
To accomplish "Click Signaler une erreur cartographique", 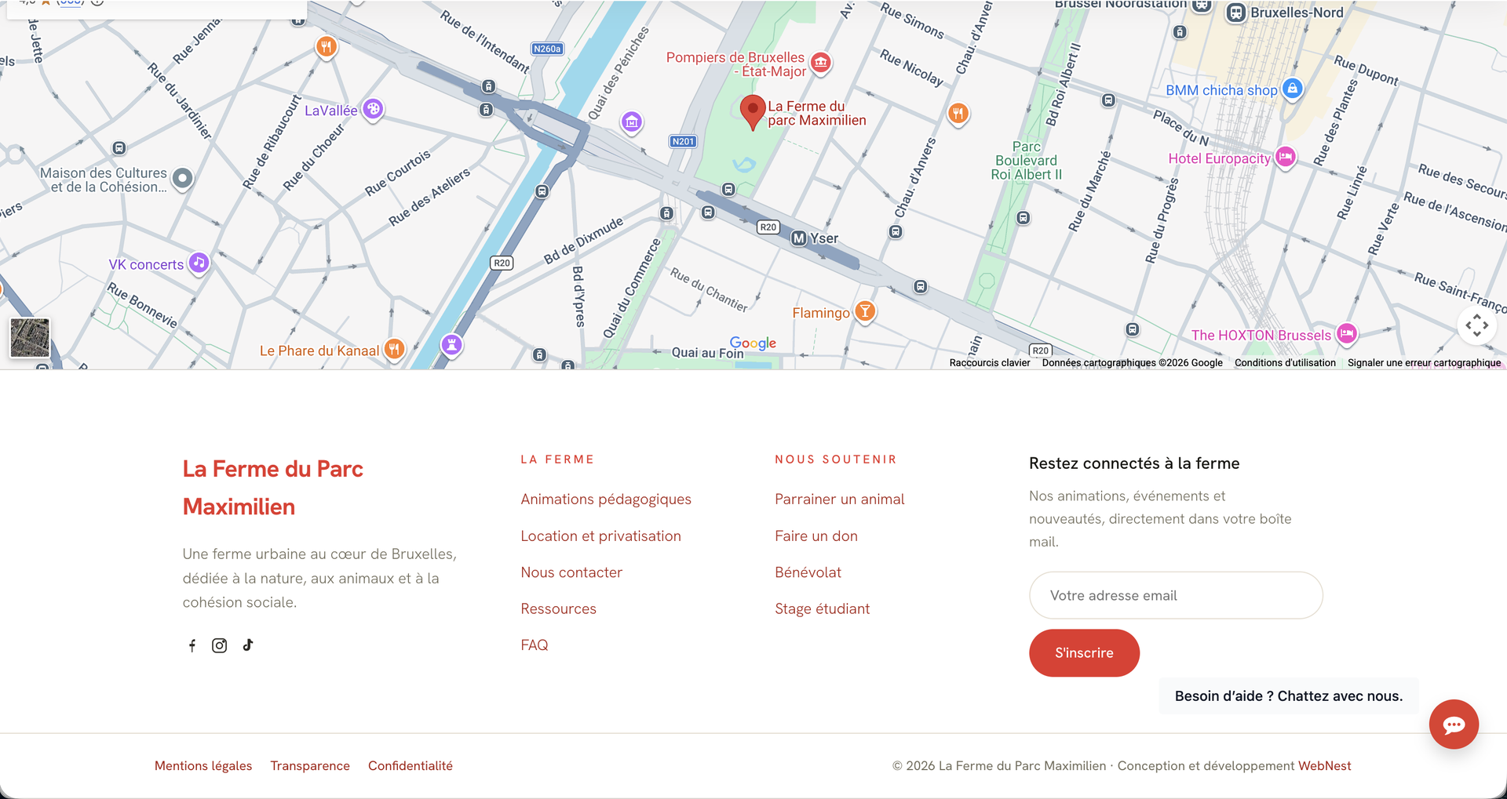I will [1424, 362].
